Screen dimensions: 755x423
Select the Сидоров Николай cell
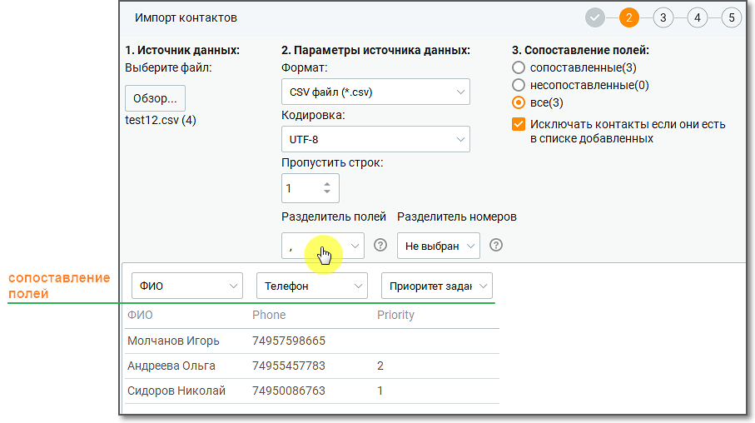tap(176, 391)
